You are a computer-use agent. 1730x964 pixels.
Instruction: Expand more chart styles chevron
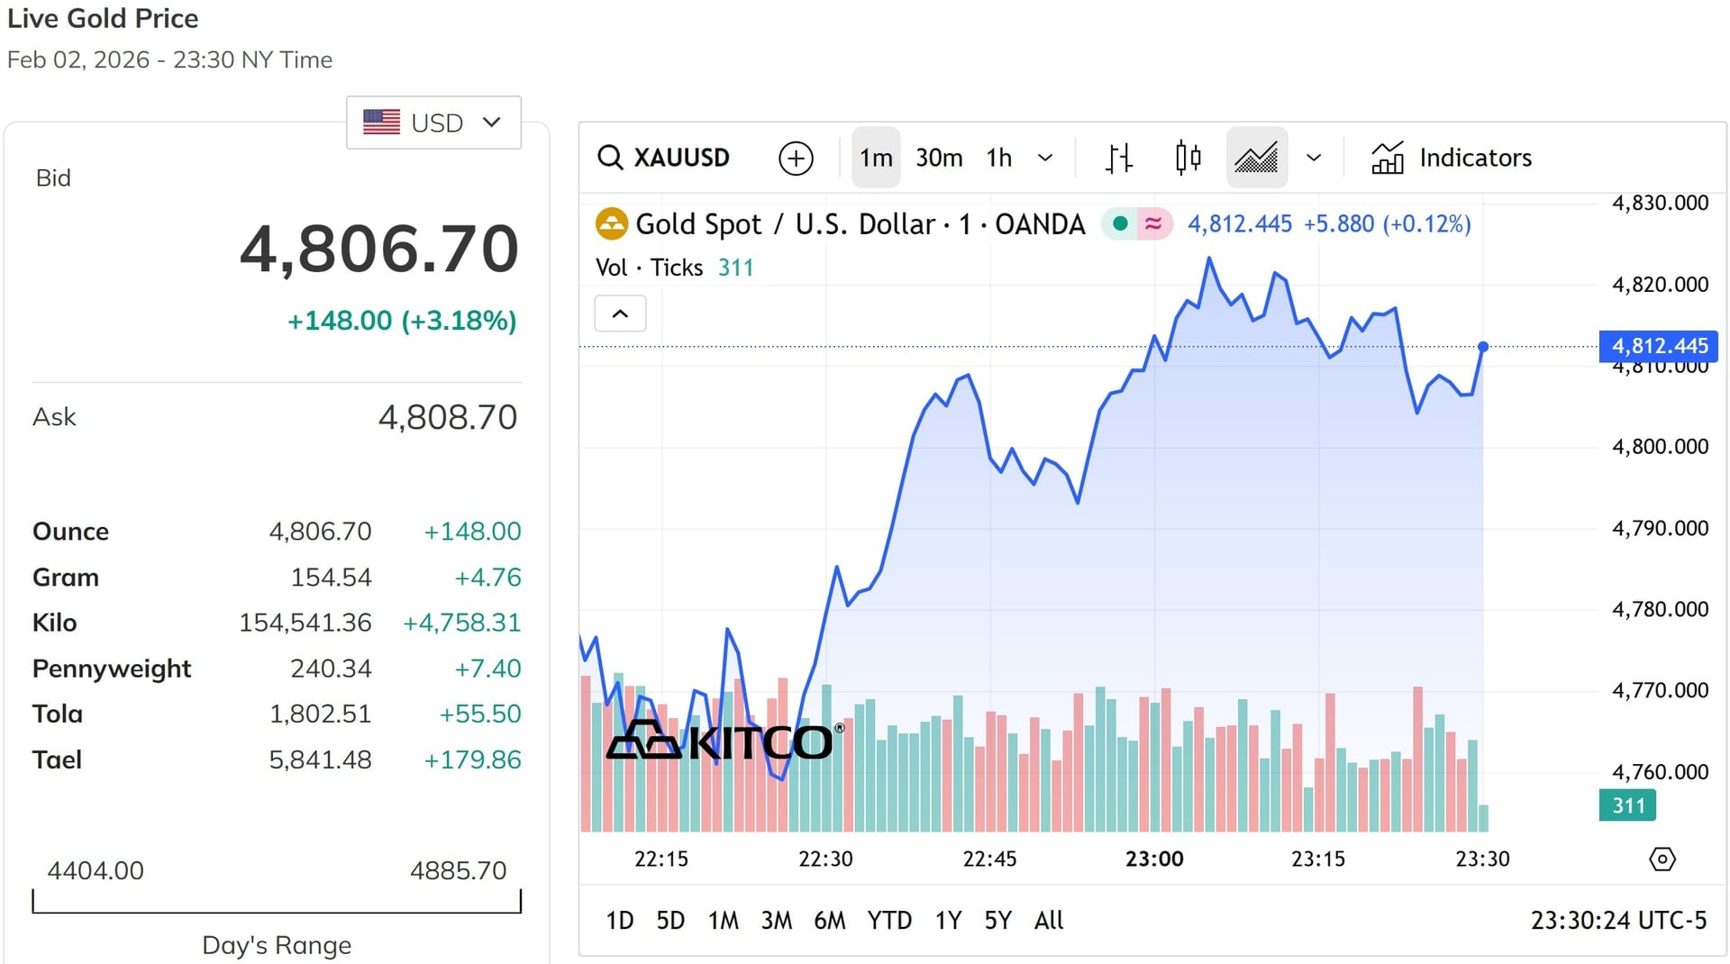1314,158
